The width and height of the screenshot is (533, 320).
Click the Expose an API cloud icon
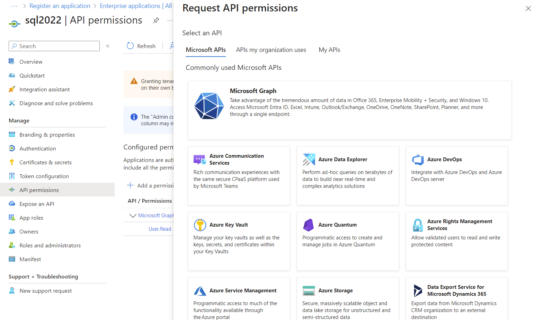[x=12, y=203]
